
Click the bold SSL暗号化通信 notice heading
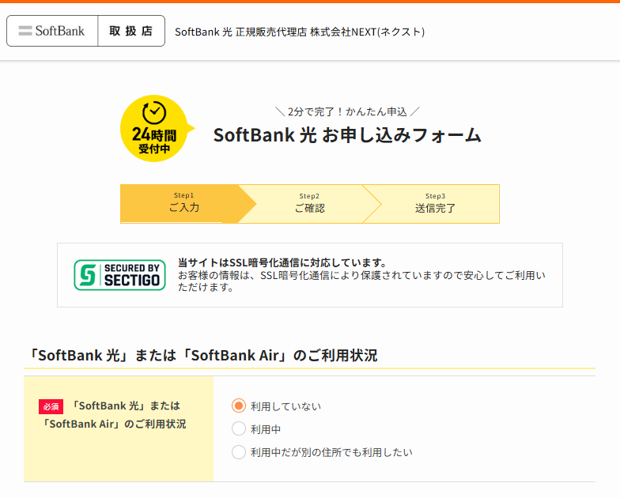point(282,262)
